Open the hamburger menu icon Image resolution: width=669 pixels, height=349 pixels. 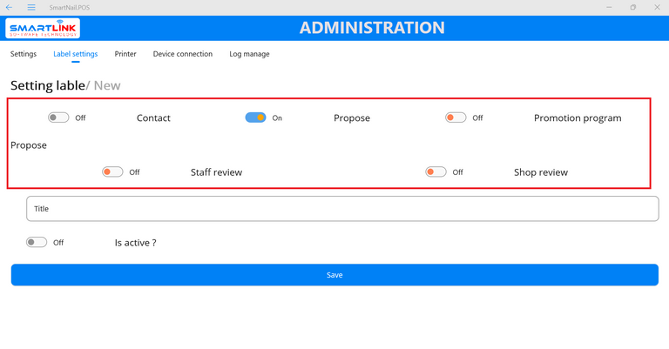coord(31,7)
